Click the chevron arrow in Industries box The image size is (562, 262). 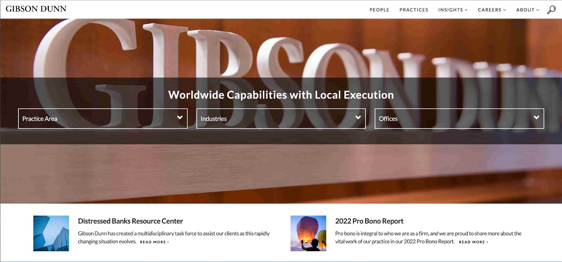[358, 117]
